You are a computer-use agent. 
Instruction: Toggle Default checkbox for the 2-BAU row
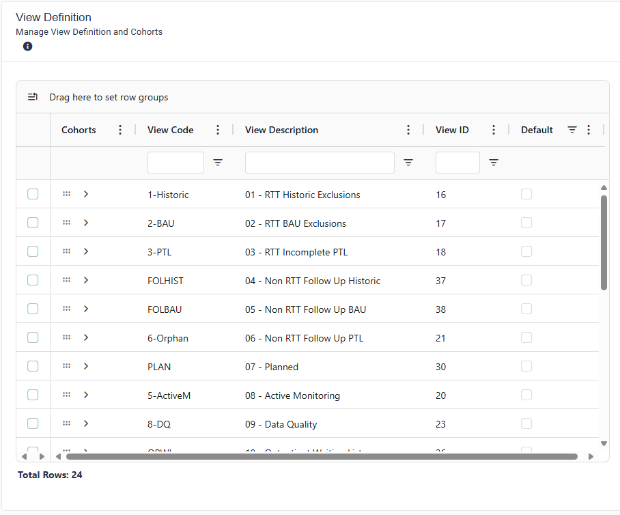pyautogui.click(x=526, y=223)
